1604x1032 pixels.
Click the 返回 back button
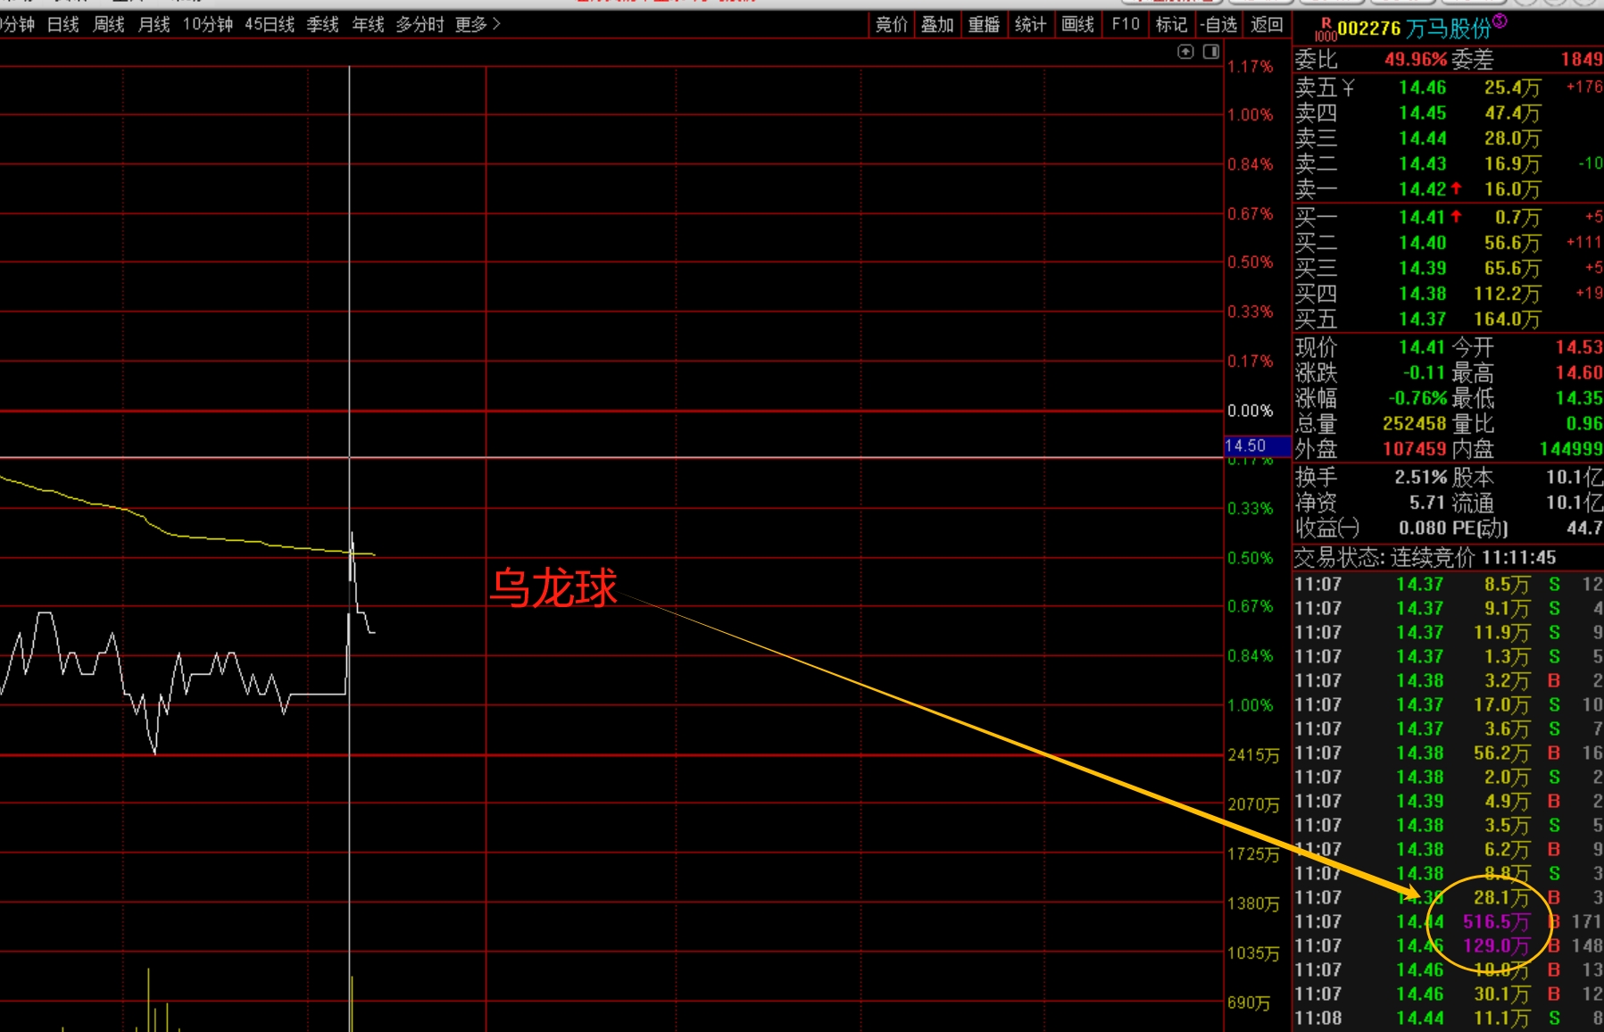[x=1267, y=25]
